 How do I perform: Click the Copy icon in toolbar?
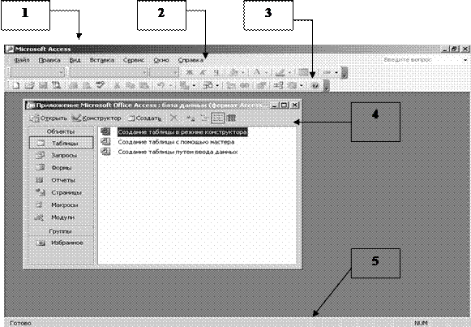pos(131,86)
